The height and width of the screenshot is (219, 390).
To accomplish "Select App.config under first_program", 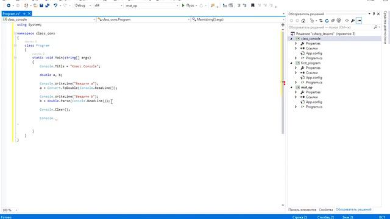I will click(314, 78).
